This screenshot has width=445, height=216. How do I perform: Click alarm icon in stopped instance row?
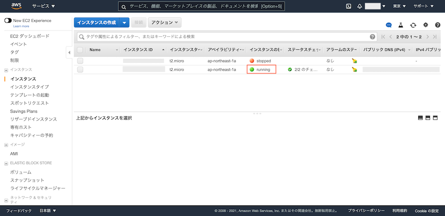[x=354, y=61]
